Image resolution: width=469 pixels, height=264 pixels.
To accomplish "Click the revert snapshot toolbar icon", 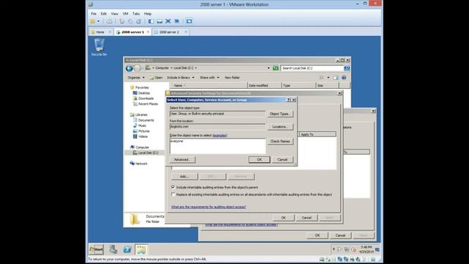I will coord(130,21).
